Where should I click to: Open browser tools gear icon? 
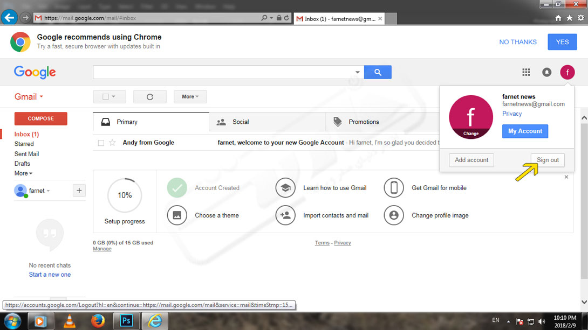(580, 18)
